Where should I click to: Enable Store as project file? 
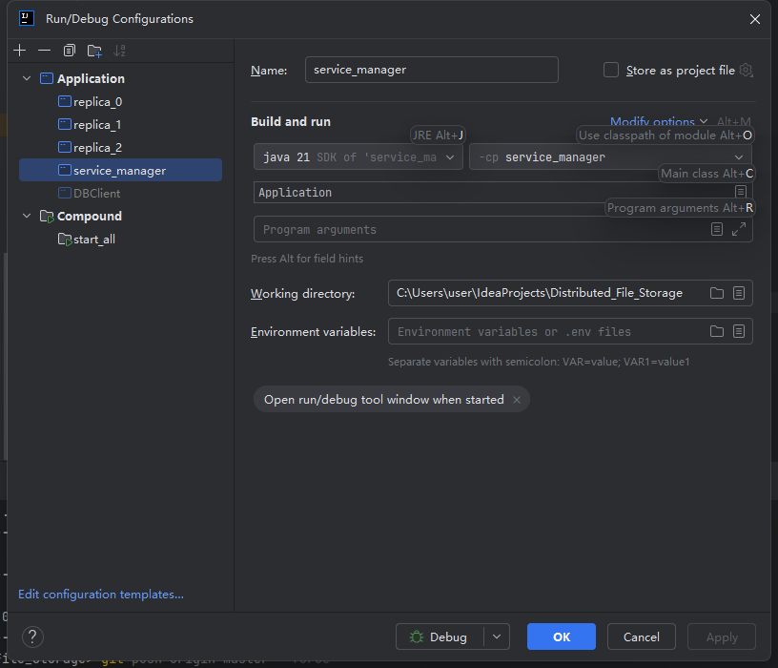611,70
